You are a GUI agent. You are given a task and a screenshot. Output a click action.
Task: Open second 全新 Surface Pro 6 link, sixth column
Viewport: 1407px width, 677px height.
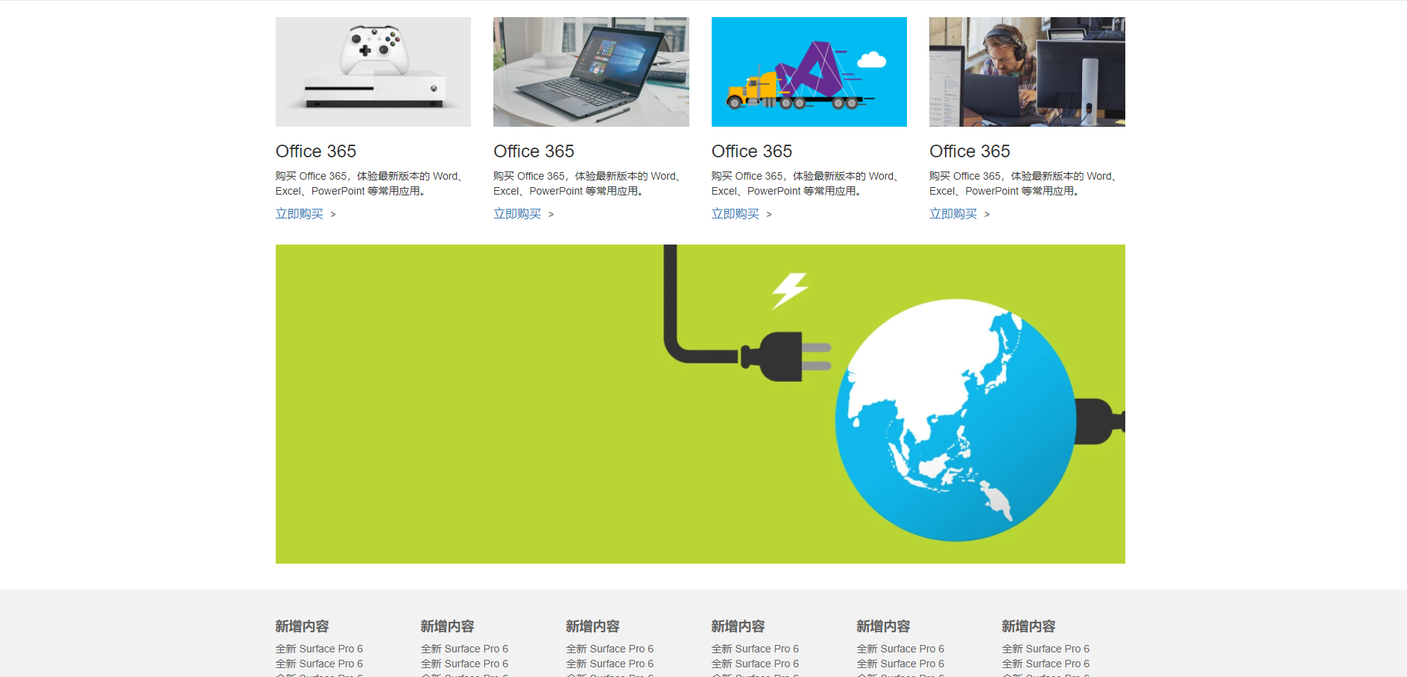(1046, 664)
